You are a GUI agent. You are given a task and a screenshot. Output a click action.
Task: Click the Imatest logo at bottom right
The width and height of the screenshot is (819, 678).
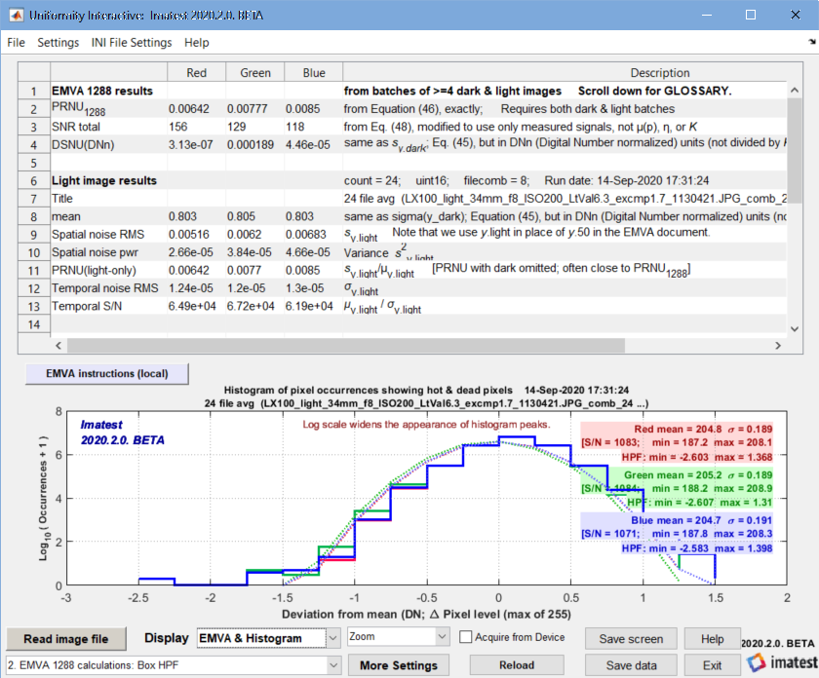point(781,662)
